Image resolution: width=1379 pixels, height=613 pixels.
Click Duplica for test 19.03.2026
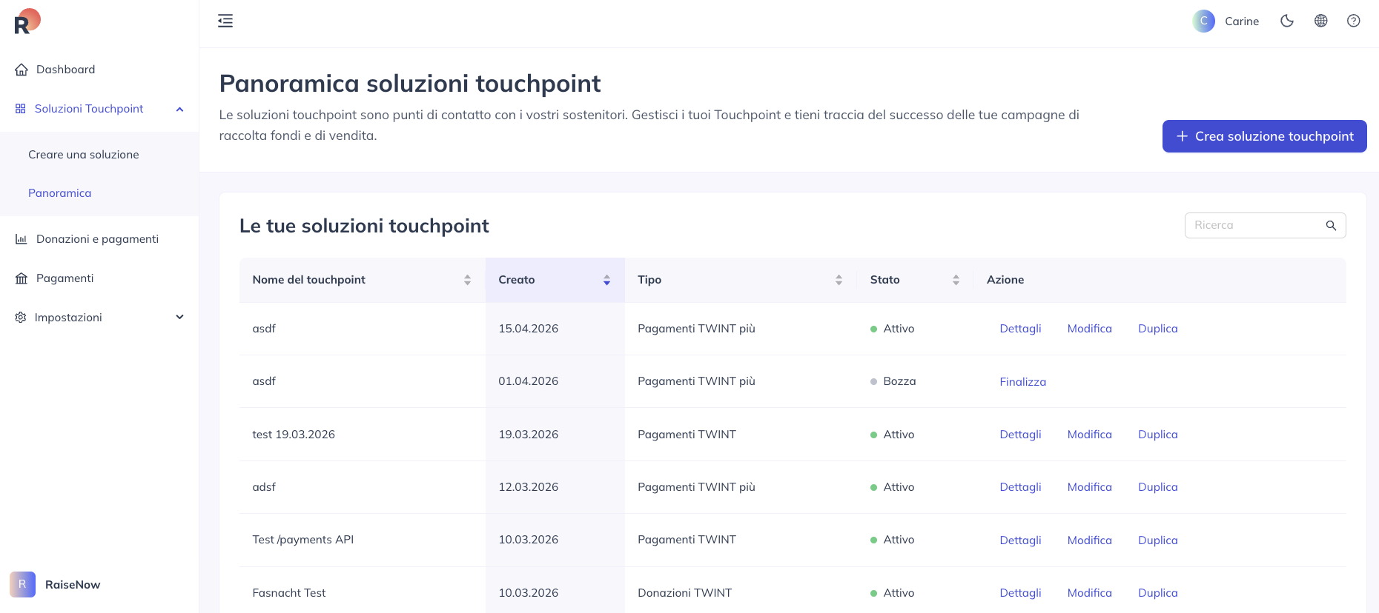click(x=1157, y=435)
